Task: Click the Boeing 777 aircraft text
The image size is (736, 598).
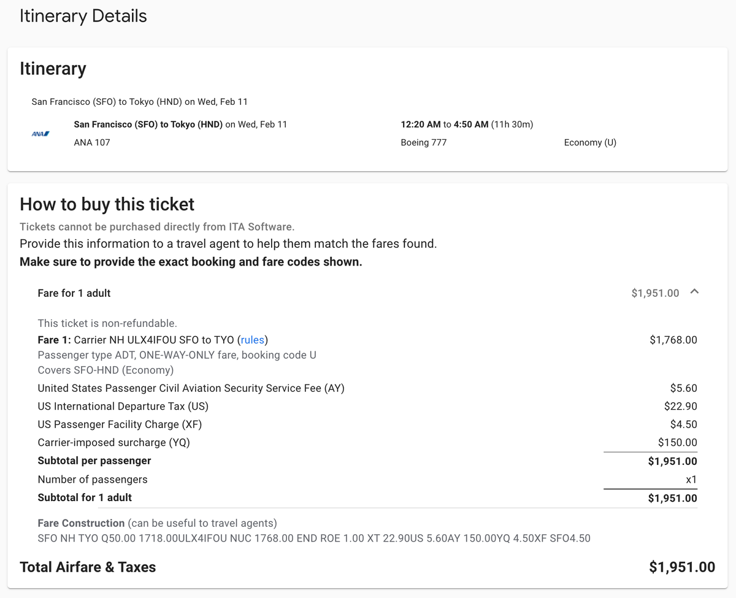Action: [423, 142]
